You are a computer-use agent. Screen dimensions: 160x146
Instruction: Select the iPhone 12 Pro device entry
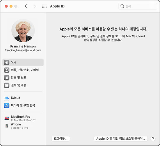tap(23, 126)
